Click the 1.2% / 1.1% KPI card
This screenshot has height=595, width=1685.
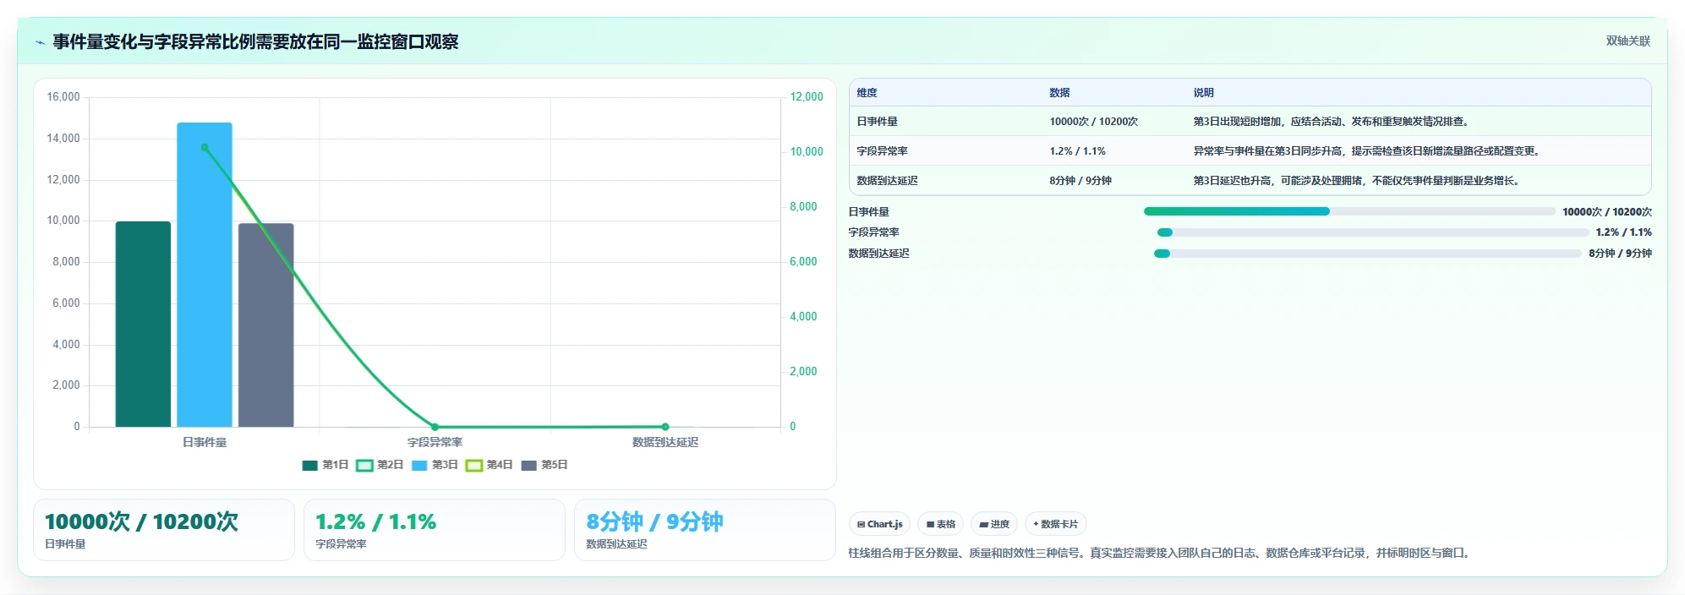(x=435, y=530)
